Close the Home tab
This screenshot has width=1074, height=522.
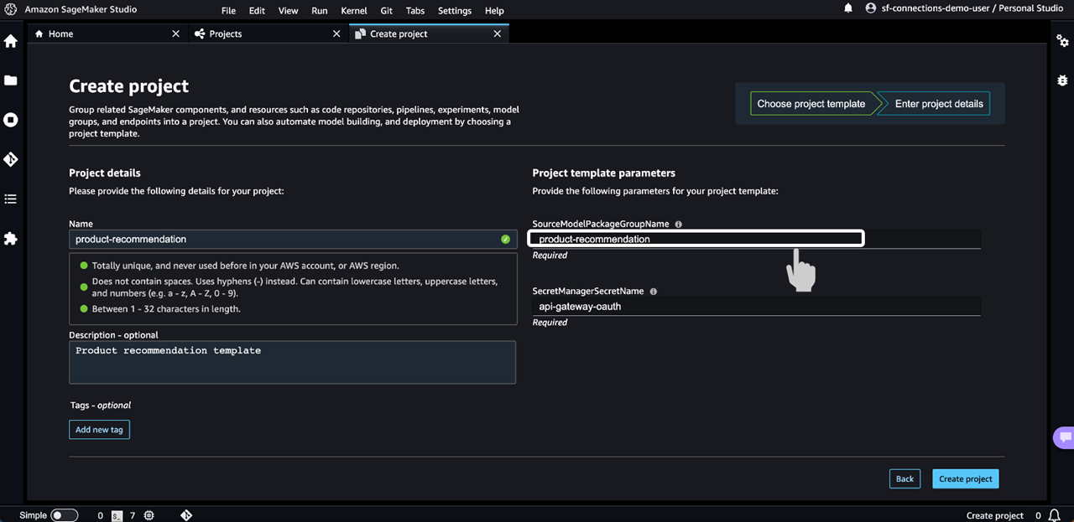(175, 34)
